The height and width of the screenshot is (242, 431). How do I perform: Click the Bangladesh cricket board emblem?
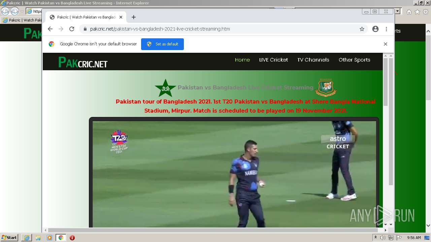point(326,87)
